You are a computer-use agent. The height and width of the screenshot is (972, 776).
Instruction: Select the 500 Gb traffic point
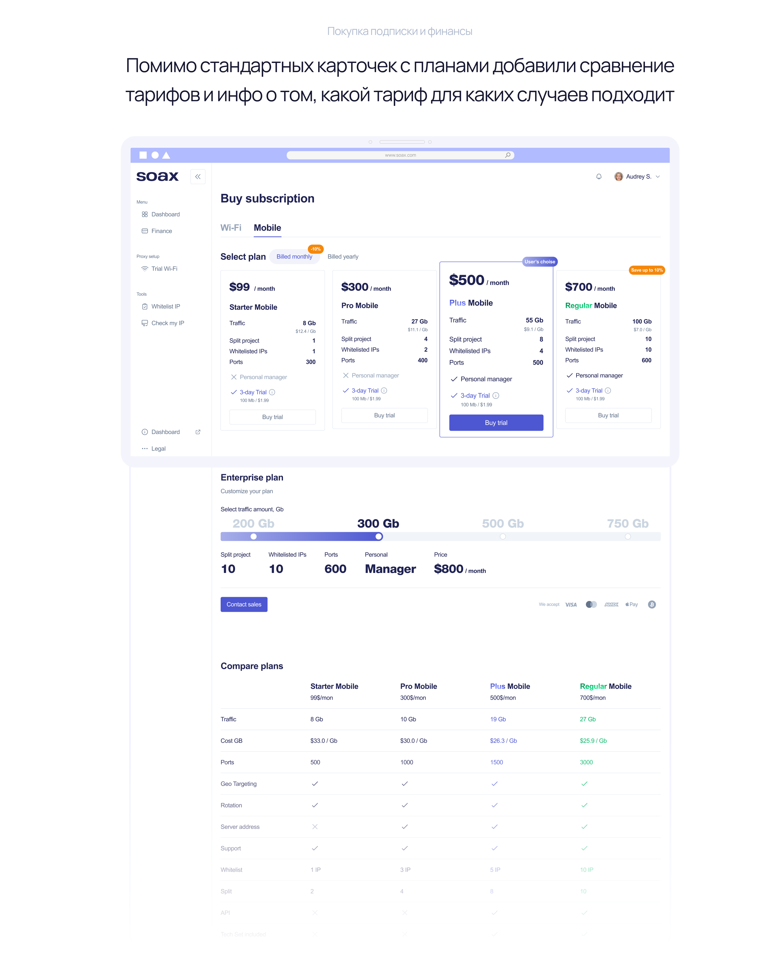tap(502, 537)
